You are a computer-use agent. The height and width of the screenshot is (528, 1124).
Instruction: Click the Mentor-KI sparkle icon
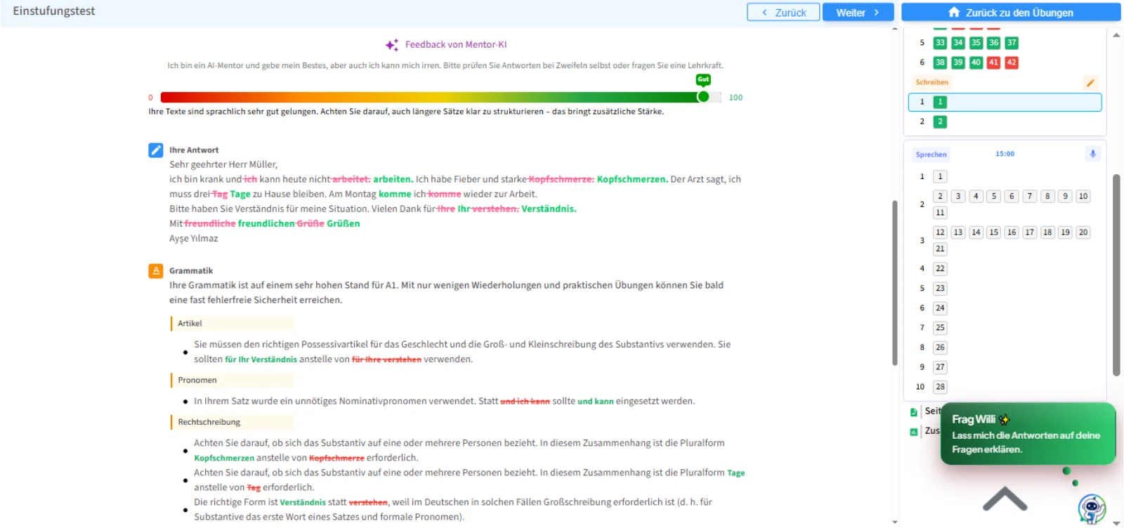click(392, 45)
